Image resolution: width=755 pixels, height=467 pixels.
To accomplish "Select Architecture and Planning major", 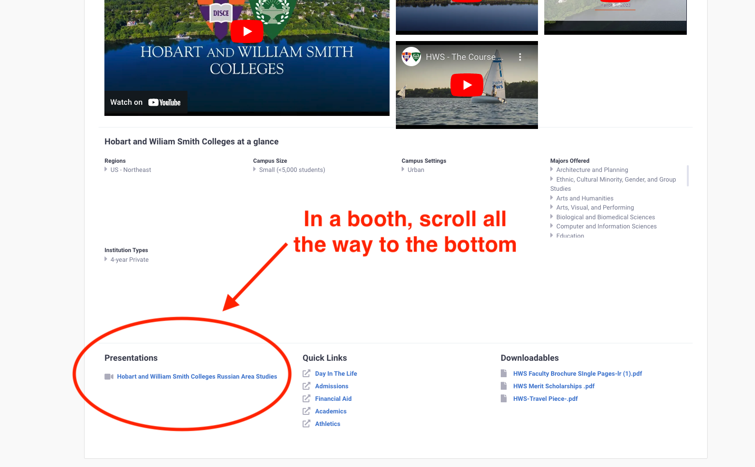I will tap(592, 170).
